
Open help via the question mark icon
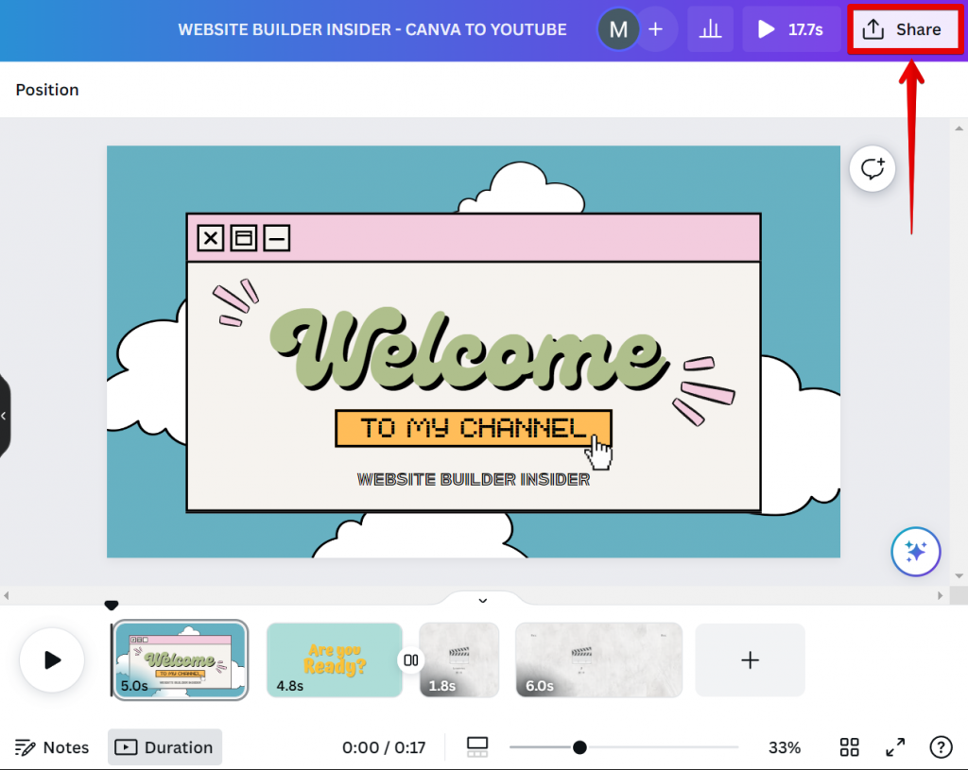(941, 746)
